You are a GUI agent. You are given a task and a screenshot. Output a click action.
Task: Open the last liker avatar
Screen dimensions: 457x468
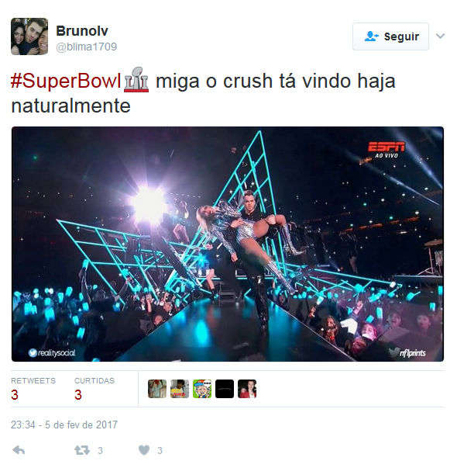(247, 389)
